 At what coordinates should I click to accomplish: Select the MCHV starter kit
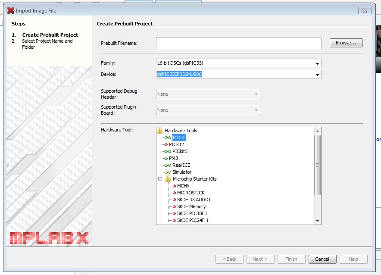click(x=183, y=186)
